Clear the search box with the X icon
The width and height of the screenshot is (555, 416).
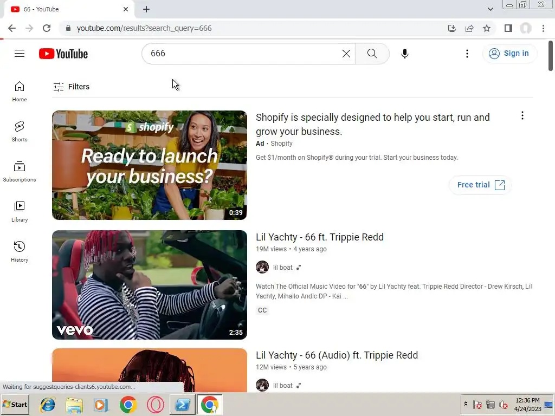coord(346,54)
